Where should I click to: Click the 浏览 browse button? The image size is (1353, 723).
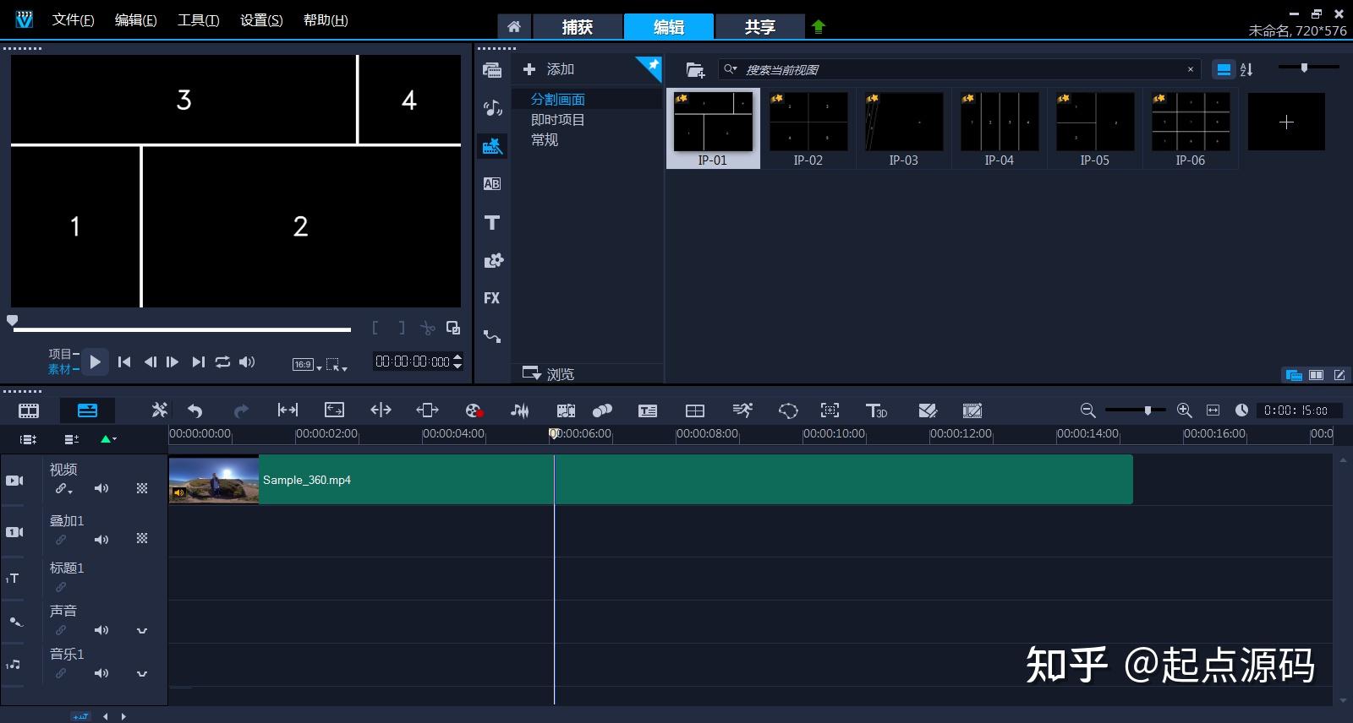tap(549, 373)
